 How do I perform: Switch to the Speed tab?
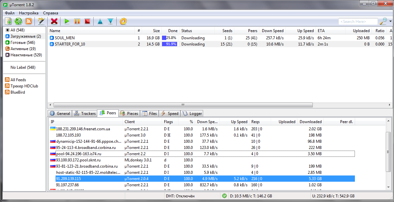click(170, 113)
